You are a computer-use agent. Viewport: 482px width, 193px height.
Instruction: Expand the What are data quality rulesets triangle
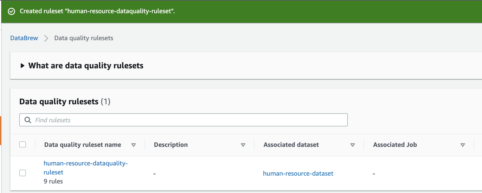click(22, 66)
